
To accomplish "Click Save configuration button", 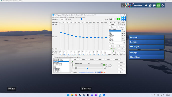I will tap(75, 59).
